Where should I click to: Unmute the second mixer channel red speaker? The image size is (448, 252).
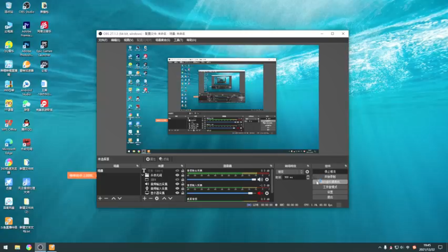pos(260,193)
